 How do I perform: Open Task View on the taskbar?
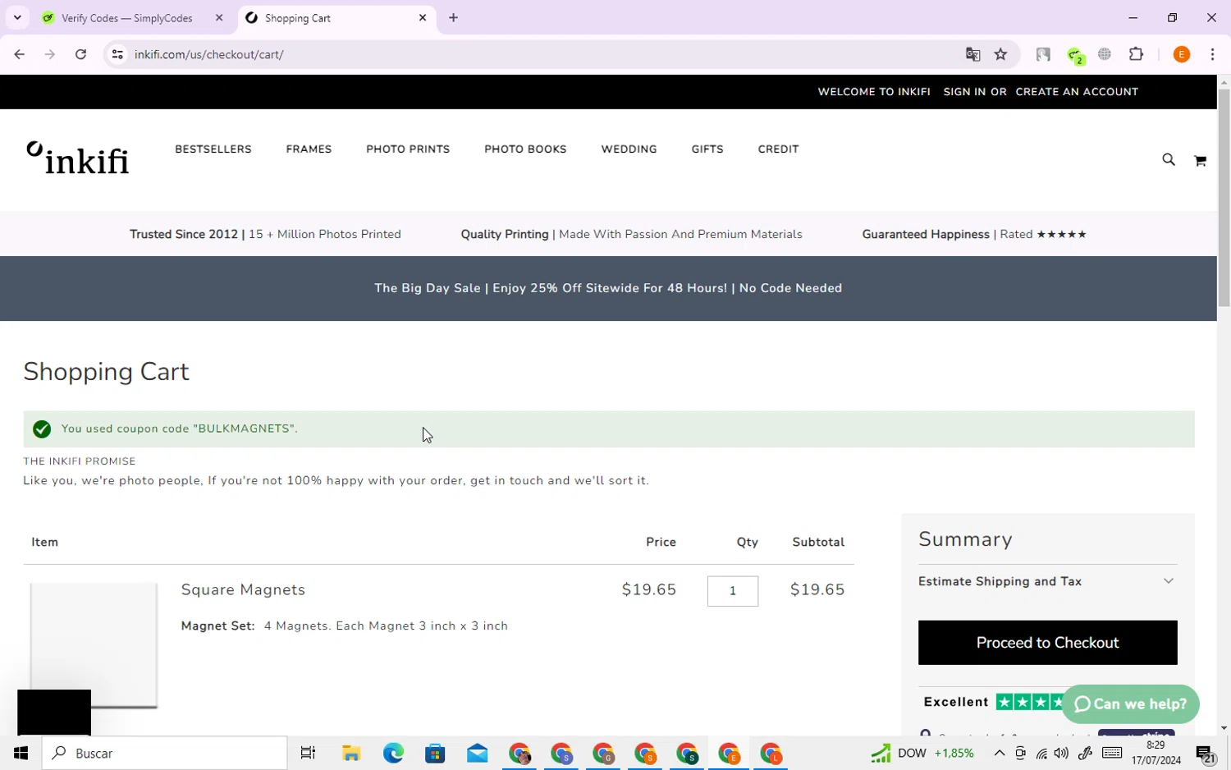(308, 753)
